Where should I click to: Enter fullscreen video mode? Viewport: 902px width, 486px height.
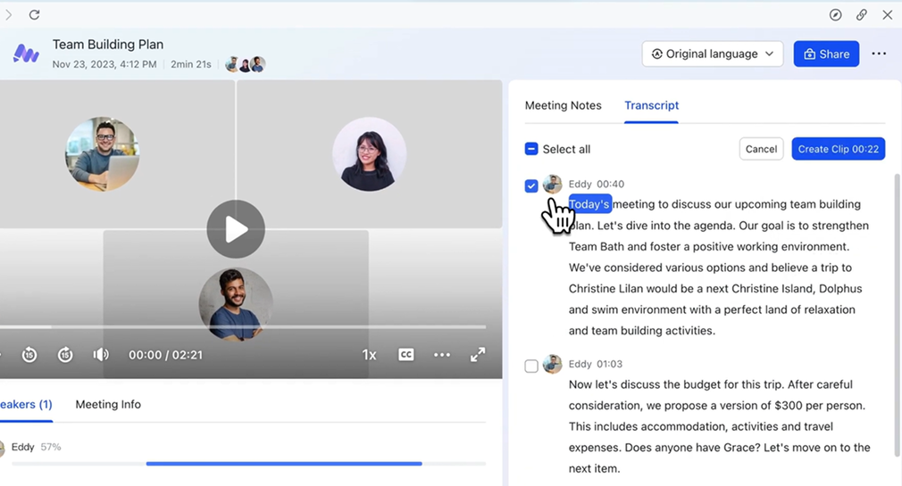tap(478, 355)
